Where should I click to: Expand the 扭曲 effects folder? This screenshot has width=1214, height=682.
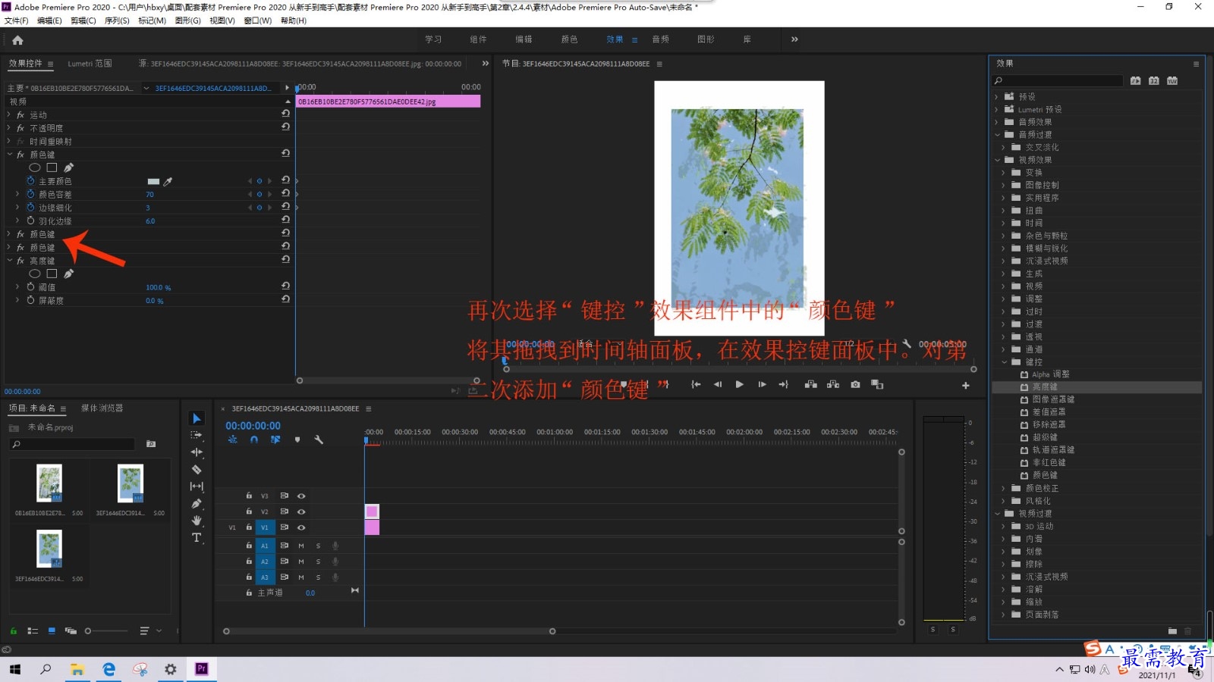coord(1004,211)
